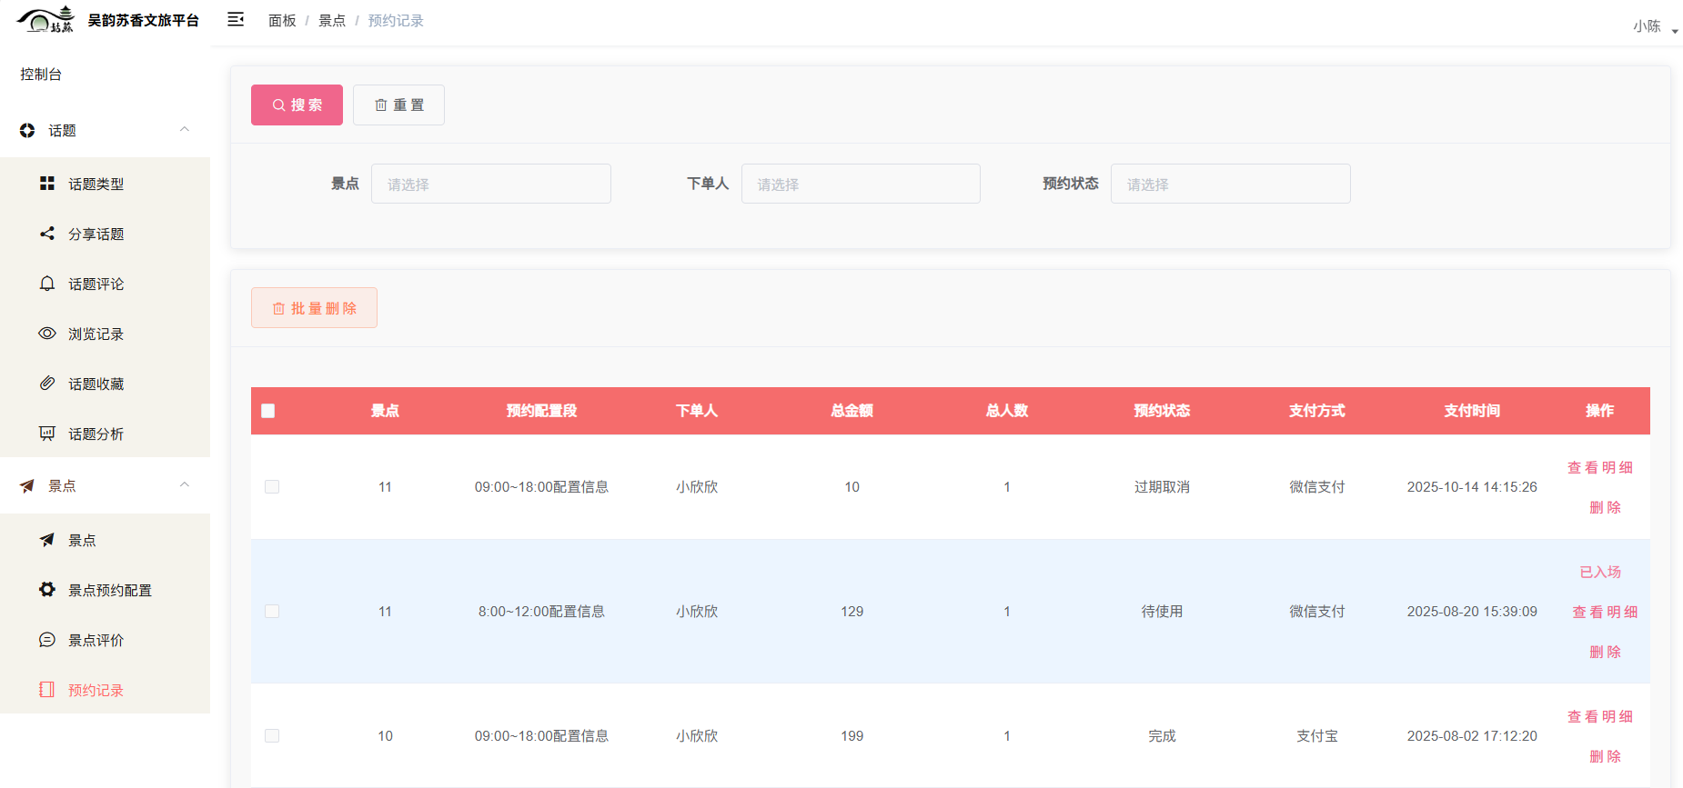Click the 景点 group paper-plane icon

27,486
